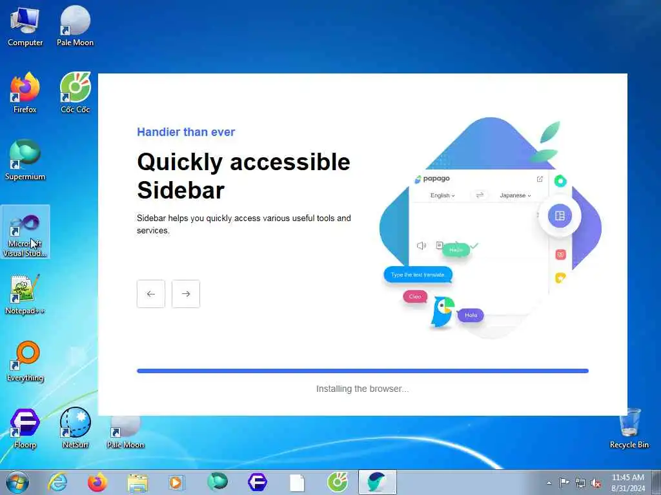Go to the previous installer slide
The height and width of the screenshot is (495, 661).
151,294
